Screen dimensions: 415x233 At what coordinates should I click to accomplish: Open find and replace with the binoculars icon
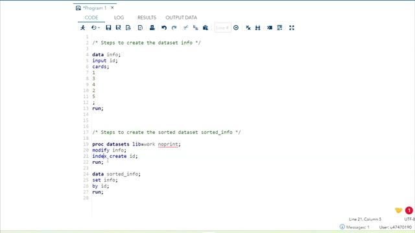pos(258,28)
